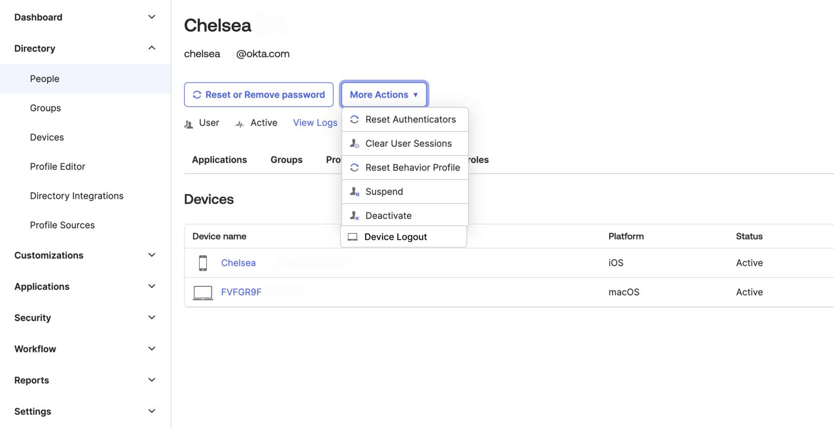Image resolution: width=834 pixels, height=429 pixels.
Task: Collapse the Directory sidebar section
Action: pyautogui.click(x=152, y=48)
